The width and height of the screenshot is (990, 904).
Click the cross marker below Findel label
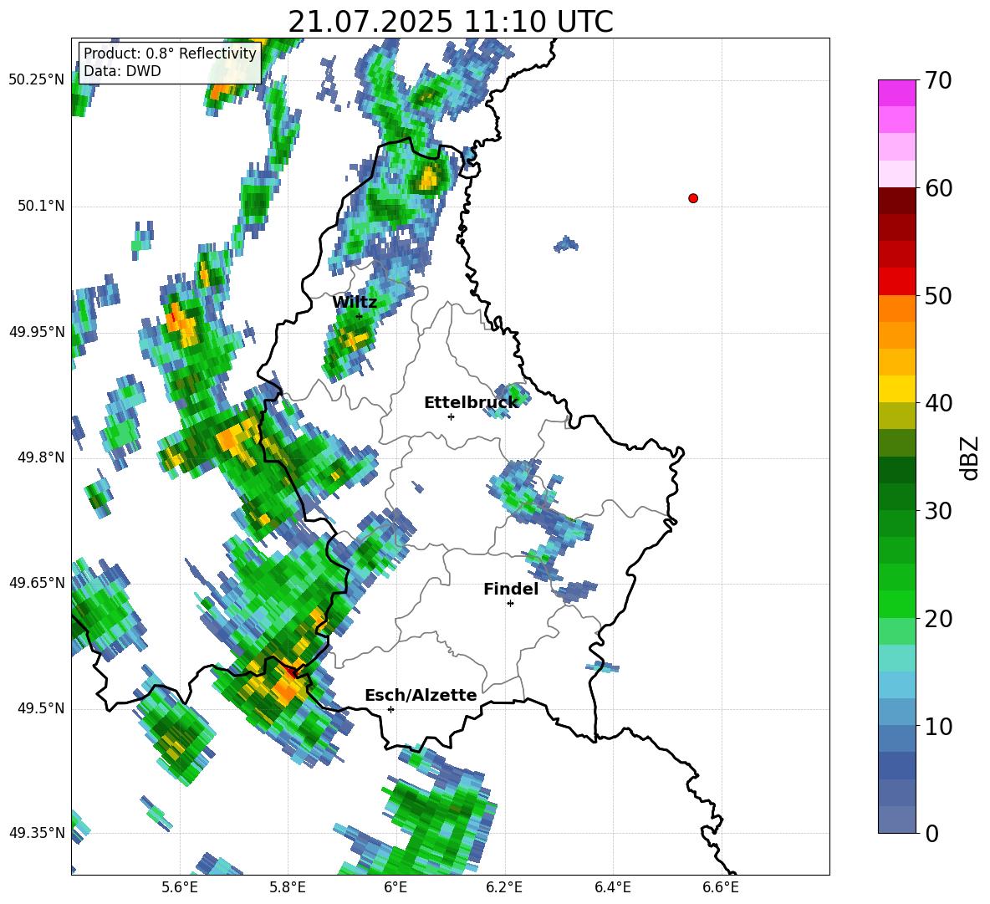[510, 604]
